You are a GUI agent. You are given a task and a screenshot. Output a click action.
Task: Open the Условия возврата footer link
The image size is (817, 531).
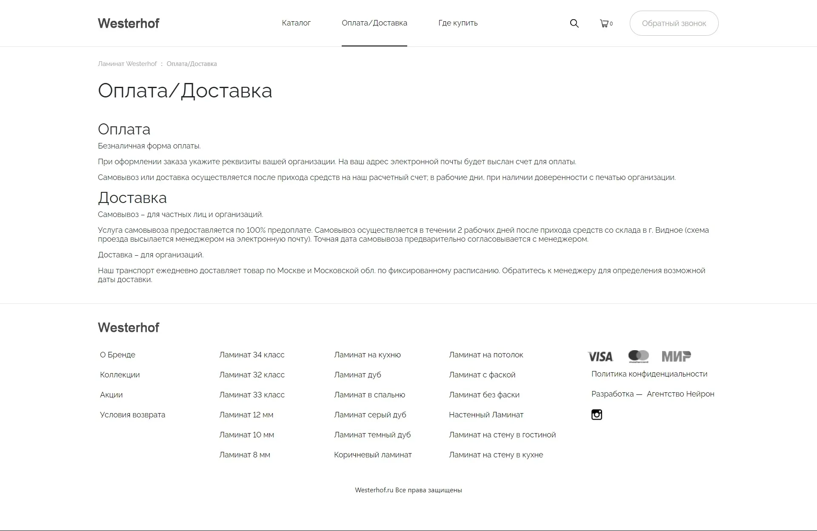[x=132, y=415]
